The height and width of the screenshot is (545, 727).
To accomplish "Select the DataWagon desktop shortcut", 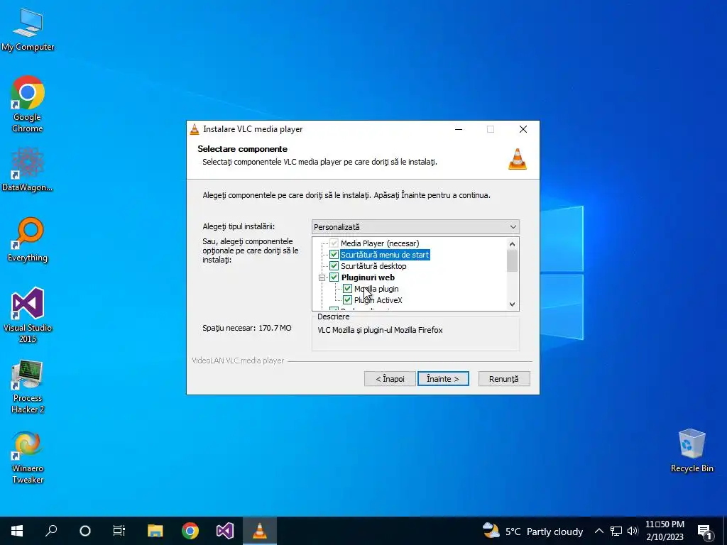I will point(28,169).
